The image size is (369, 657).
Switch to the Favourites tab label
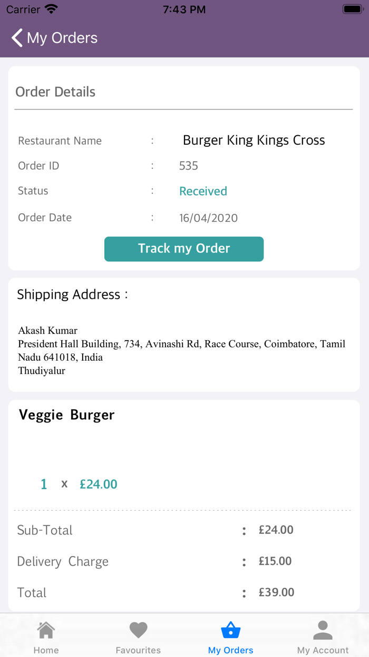(138, 650)
